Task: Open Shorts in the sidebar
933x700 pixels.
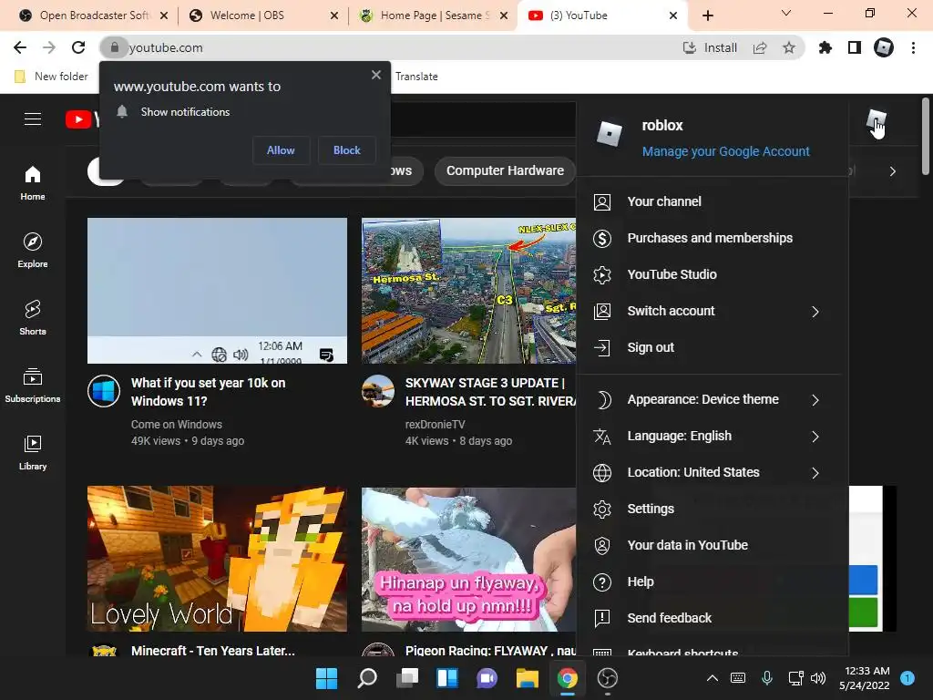Action: click(x=33, y=318)
